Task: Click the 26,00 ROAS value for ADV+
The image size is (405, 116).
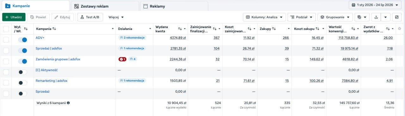Action: click(388, 38)
